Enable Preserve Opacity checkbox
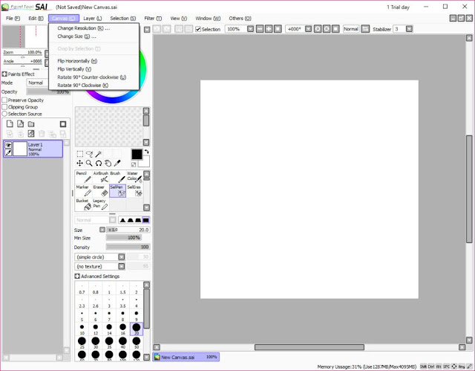The height and width of the screenshot is (371, 475). pos(4,100)
